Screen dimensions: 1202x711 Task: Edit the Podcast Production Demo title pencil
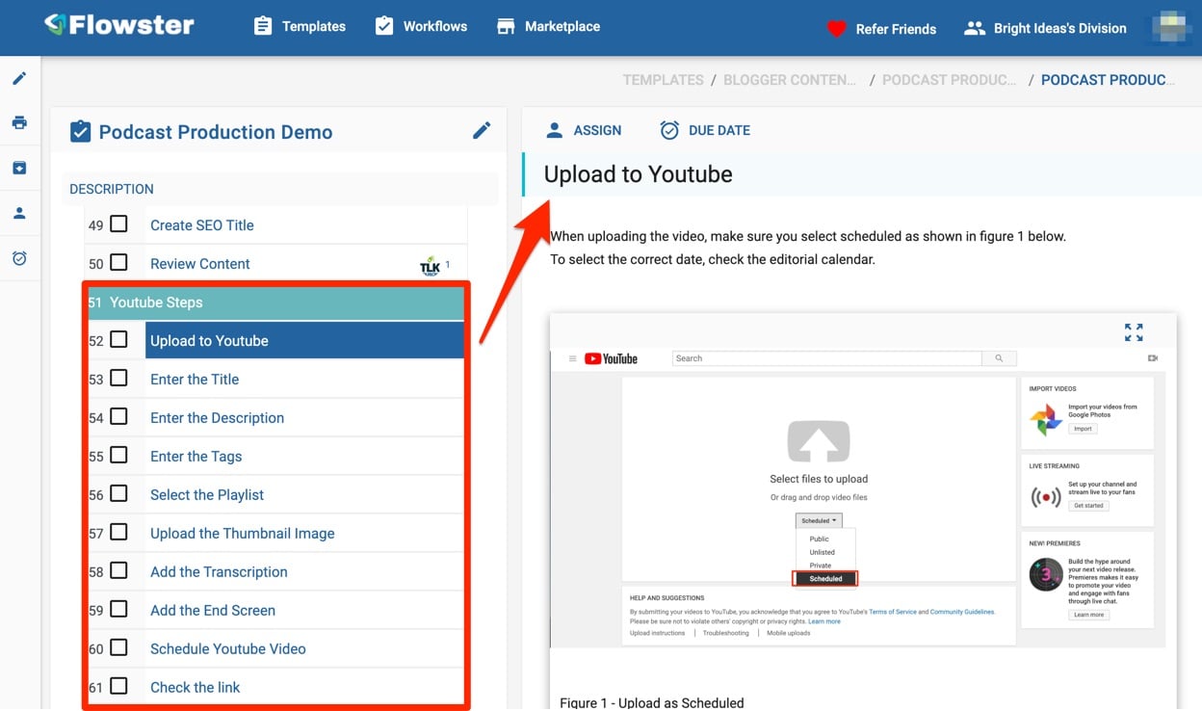tap(482, 130)
